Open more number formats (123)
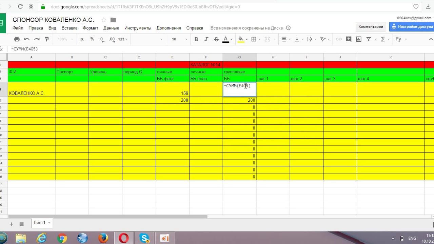This screenshot has width=434, height=244. pos(122,39)
